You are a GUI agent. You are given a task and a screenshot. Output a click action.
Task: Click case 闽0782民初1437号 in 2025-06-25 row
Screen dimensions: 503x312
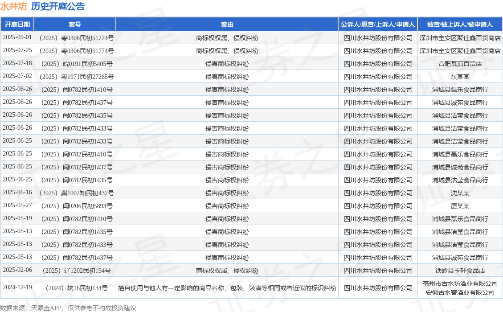(x=77, y=167)
